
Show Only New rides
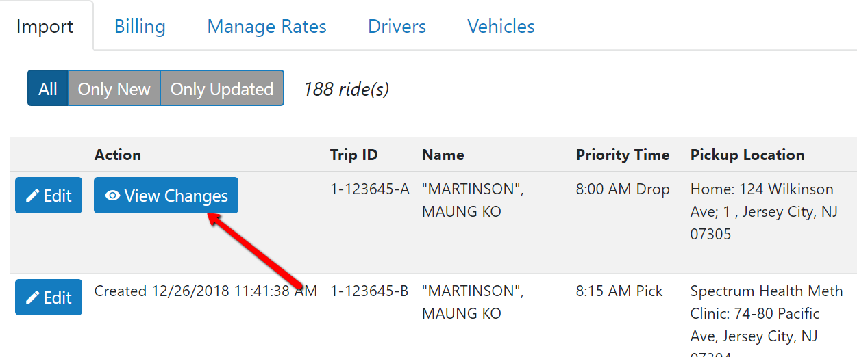(114, 89)
